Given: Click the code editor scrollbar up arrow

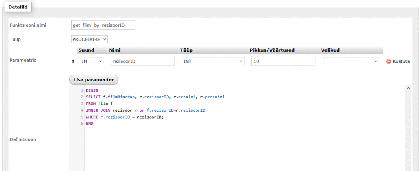Looking at the screenshot, I should tap(408, 88).
